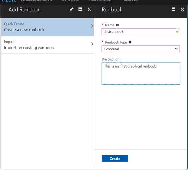Select Quick Create new runbook option
This screenshot has height=170, width=188.
[x=47, y=27]
